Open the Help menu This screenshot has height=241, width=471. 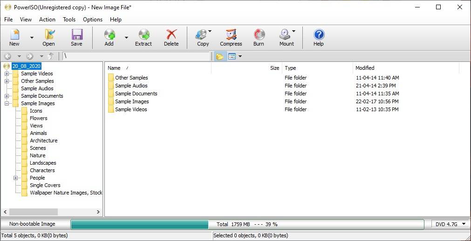(116, 20)
